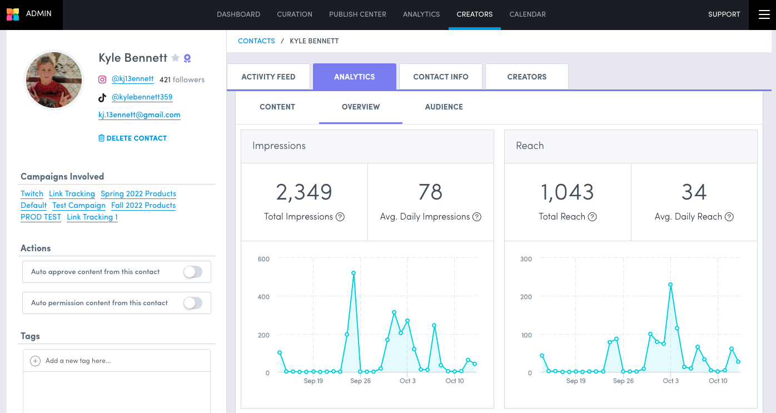Screen dimensions: 776x413
Task: Click the TikTok icon beside @kylebennett359
Action: coord(102,97)
